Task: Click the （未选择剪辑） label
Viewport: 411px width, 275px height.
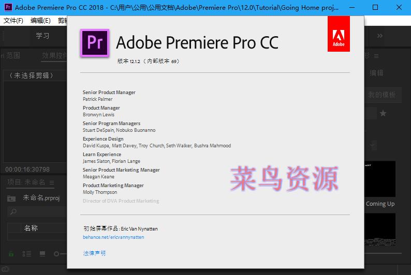Action: [x=31, y=75]
